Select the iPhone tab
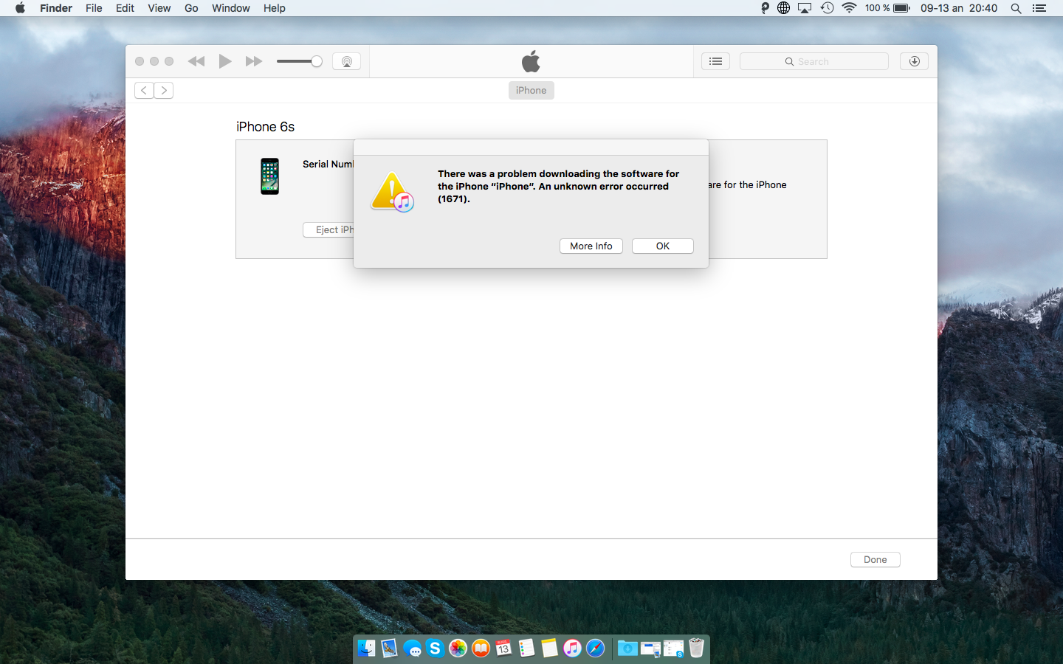The width and height of the screenshot is (1063, 664). (531, 90)
